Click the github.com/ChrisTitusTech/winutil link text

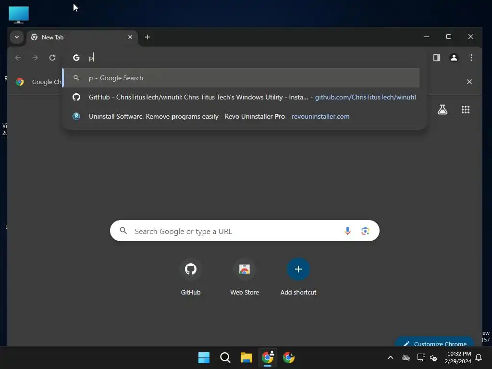[x=365, y=97]
